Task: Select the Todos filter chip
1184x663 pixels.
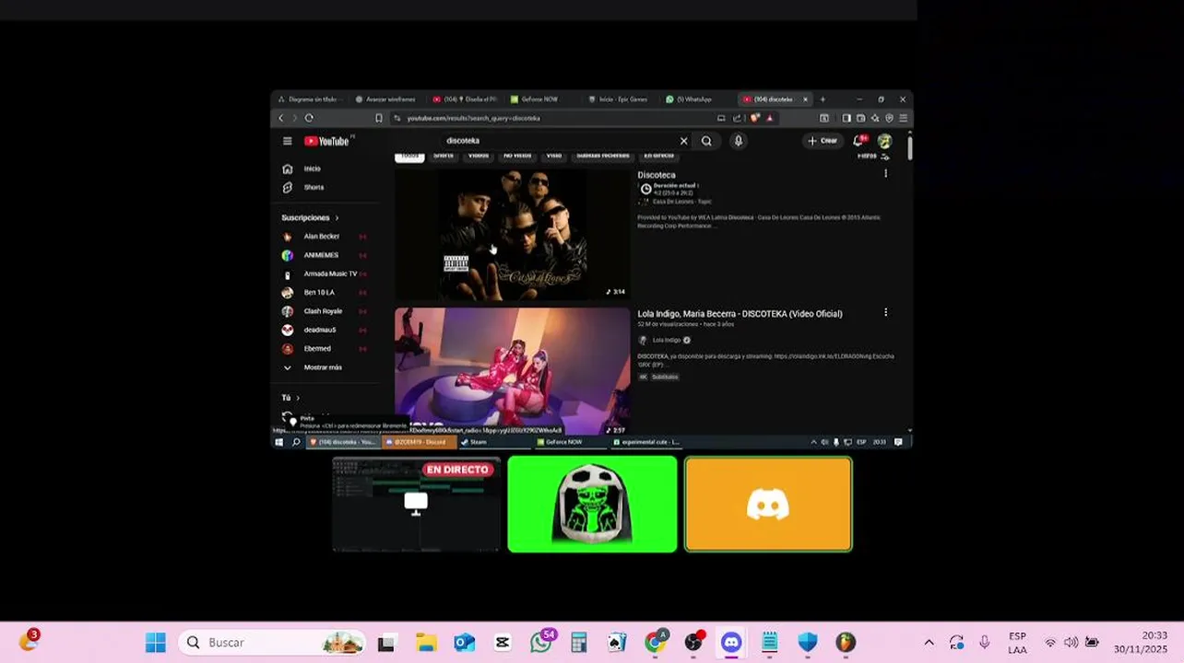Action: point(409,156)
